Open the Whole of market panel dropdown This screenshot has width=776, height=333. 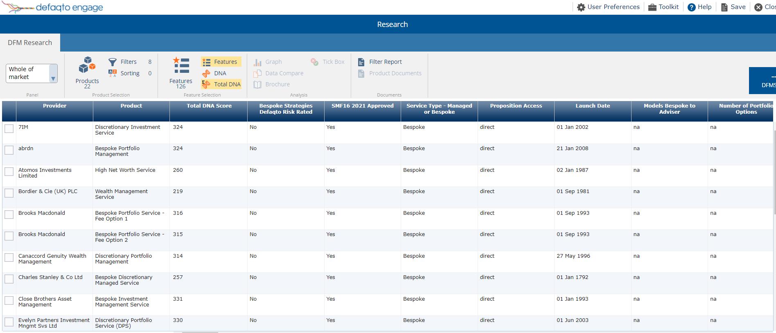pos(32,73)
